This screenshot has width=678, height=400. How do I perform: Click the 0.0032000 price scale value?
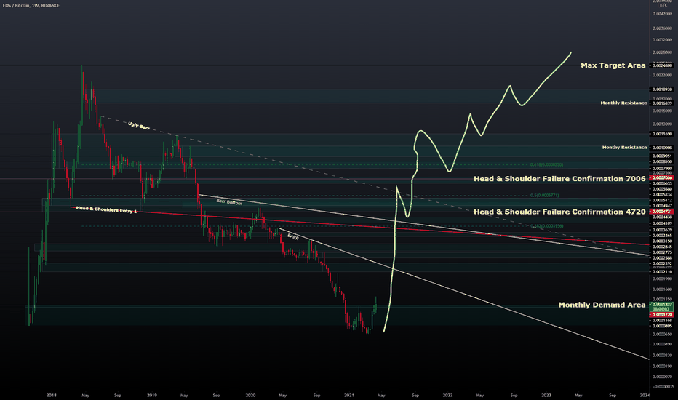coord(662,40)
